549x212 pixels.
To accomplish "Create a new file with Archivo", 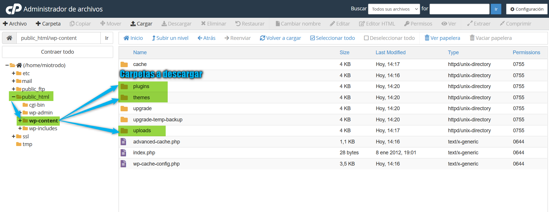I will [x=15, y=24].
